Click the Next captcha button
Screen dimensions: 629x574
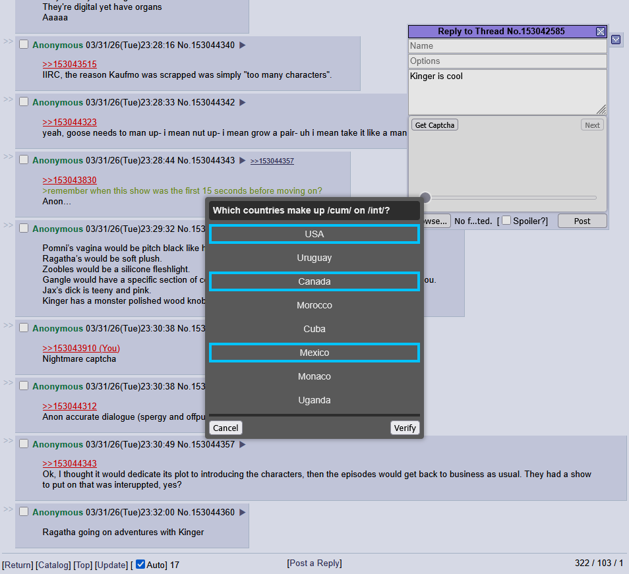tap(592, 125)
